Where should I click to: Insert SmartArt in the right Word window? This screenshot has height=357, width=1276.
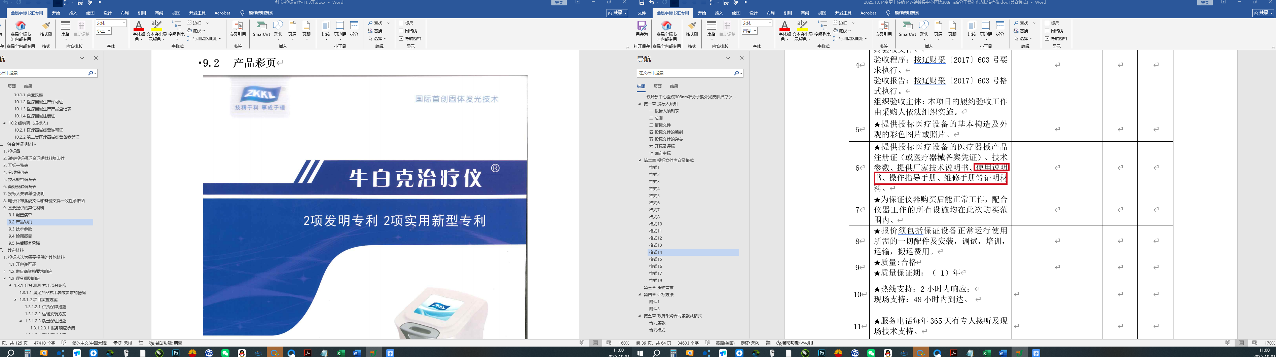tap(908, 29)
